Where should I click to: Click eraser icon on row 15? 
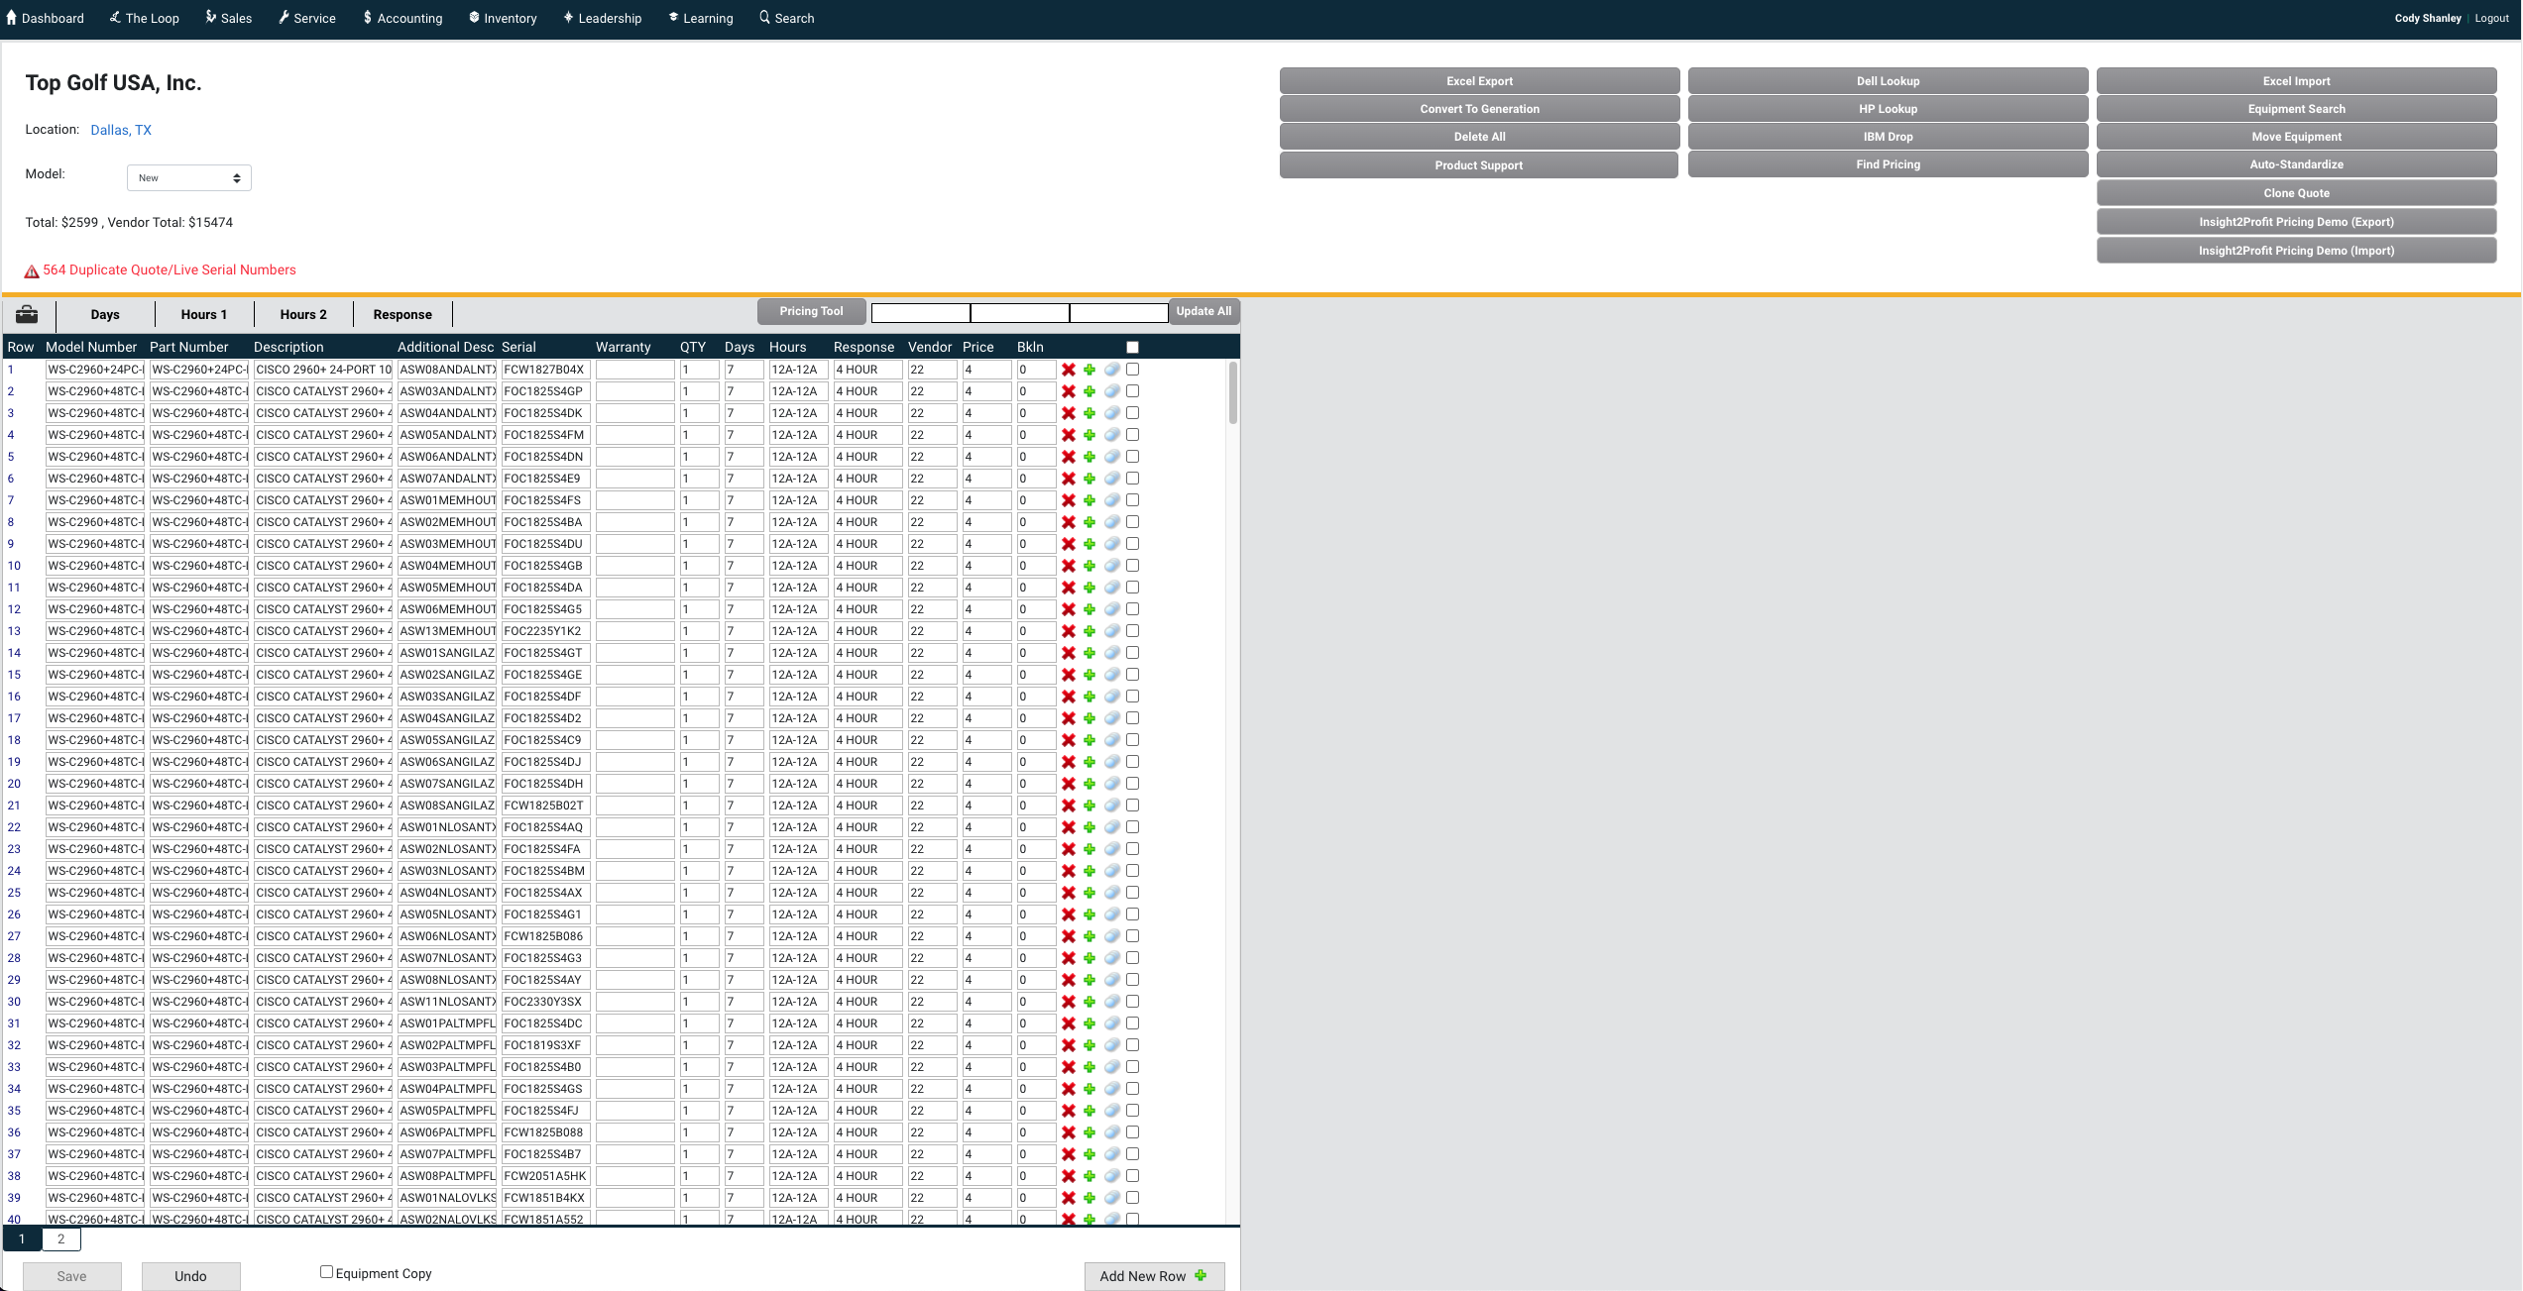(x=1112, y=675)
